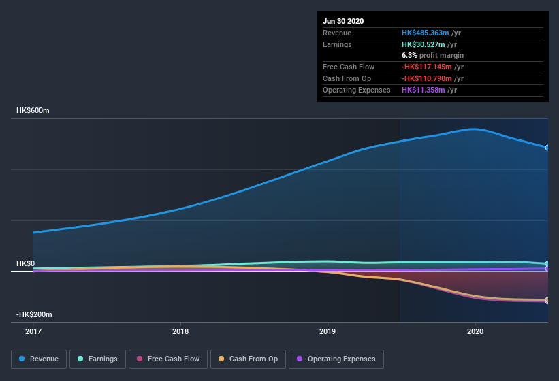This screenshot has height=381, width=559.
Task: Click the Operating Expenses label in tooltip
Action: click(x=357, y=90)
